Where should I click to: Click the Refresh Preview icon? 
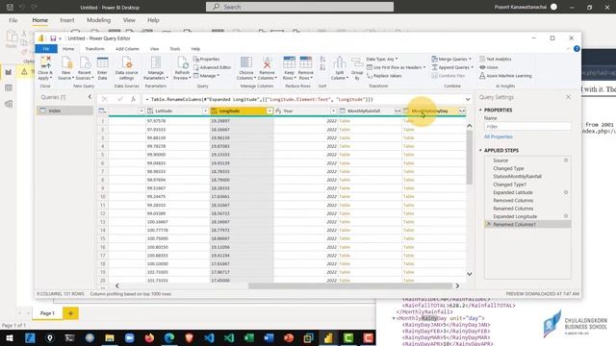pos(182,62)
